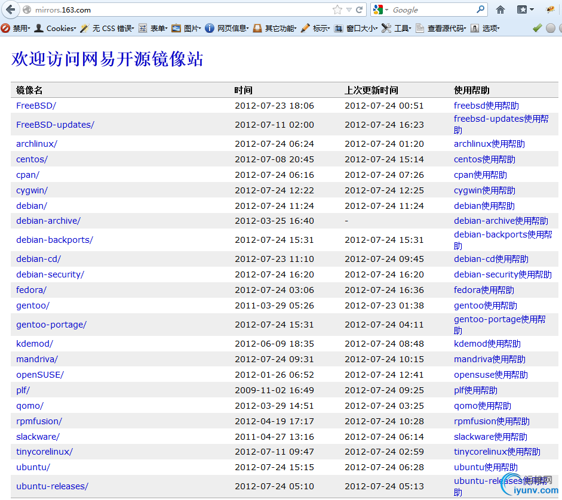
Task: Open the 窗口大小 (Resize) menu
Action: pyautogui.click(x=356, y=28)
